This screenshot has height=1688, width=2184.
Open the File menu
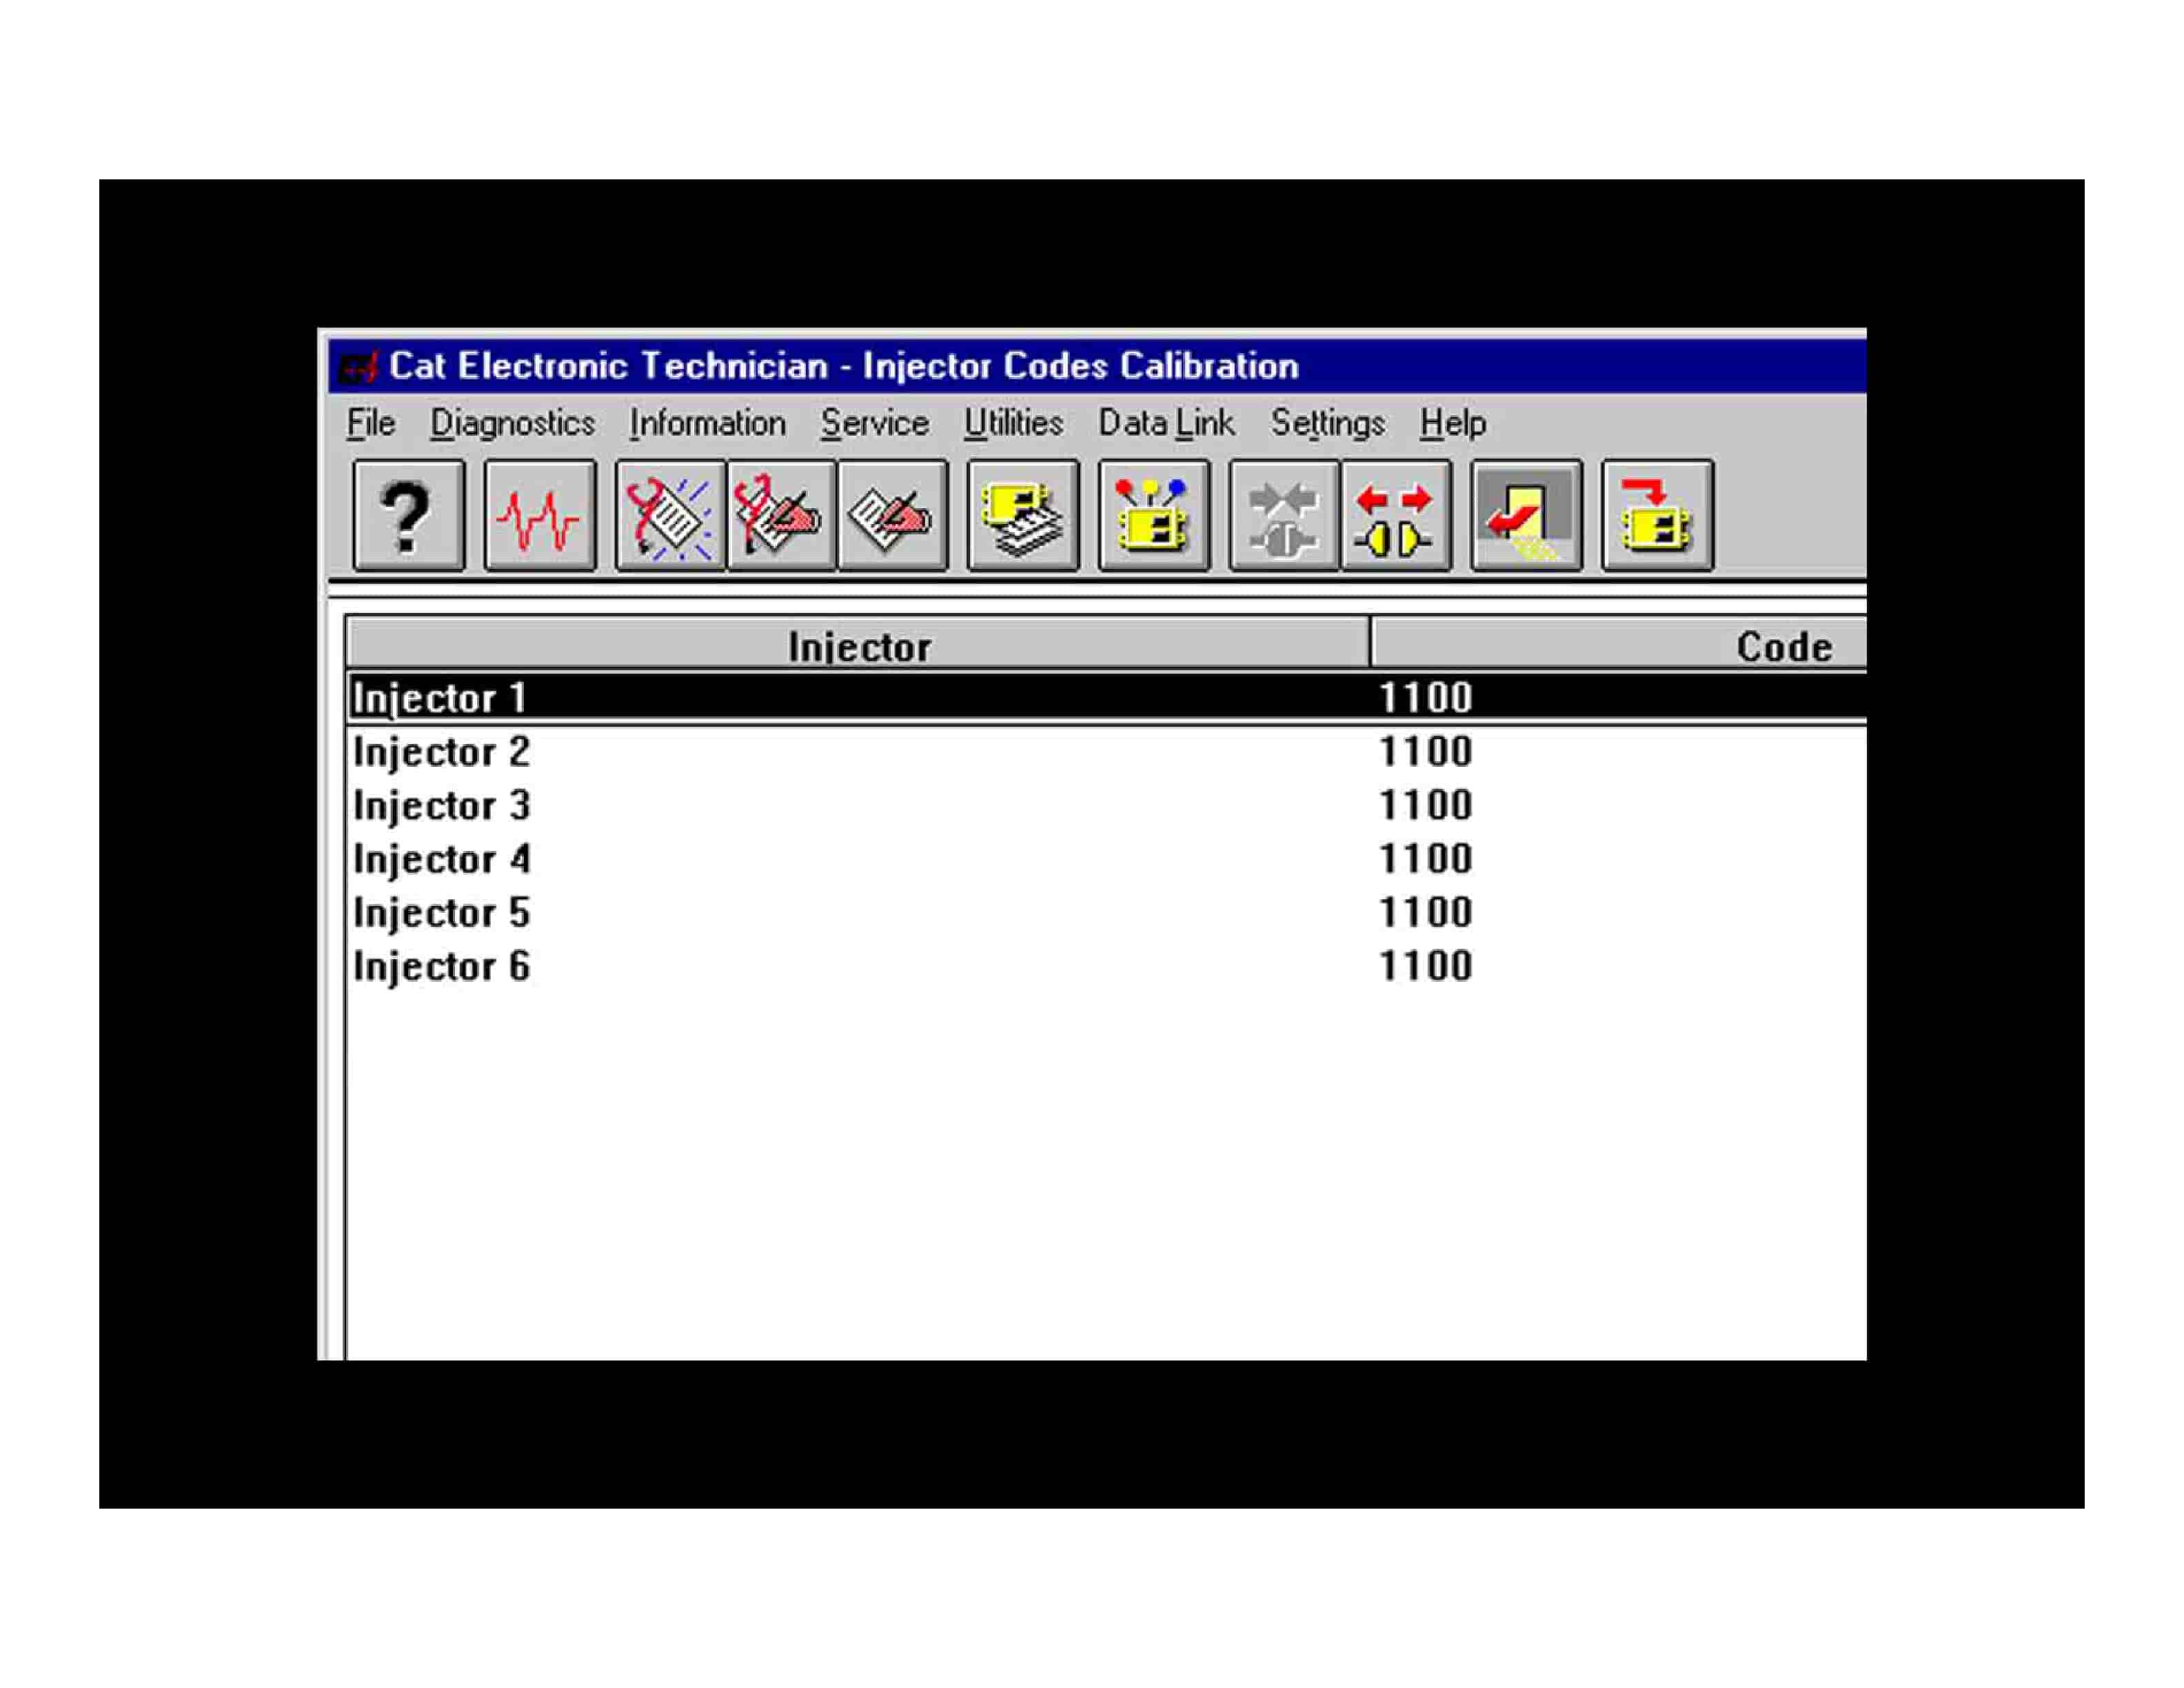[371, 424]
